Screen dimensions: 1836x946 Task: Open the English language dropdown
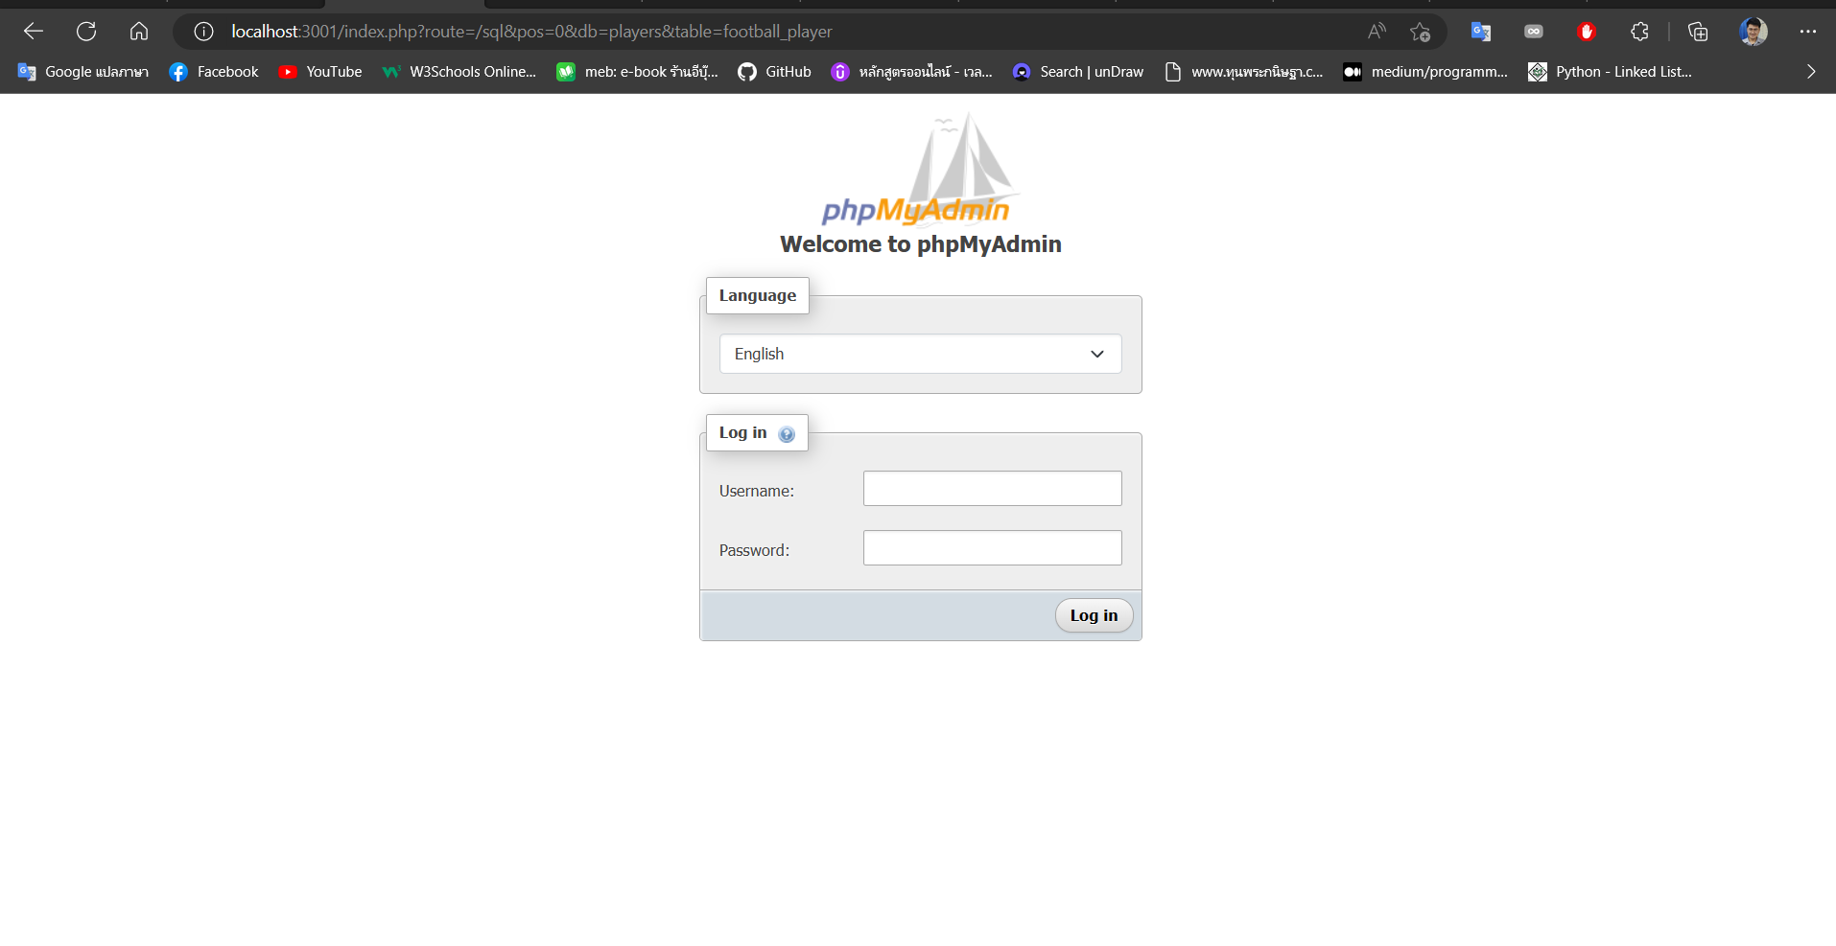click(x=919, y=354)
